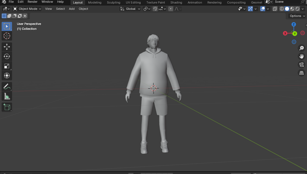Switch to the Sculpting workspace tab
Screen dimensions: 307x174
point(114,2)
